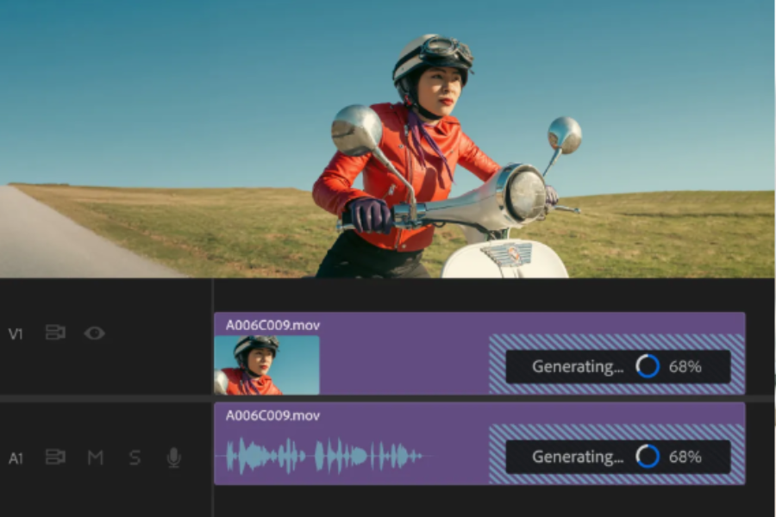
Task: Select the A006C009.mov clip name on A1
Action: [x=272, y=415]
